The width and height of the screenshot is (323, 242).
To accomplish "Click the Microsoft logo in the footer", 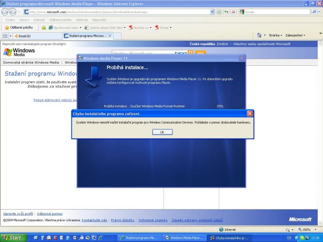I will [300, 219].
